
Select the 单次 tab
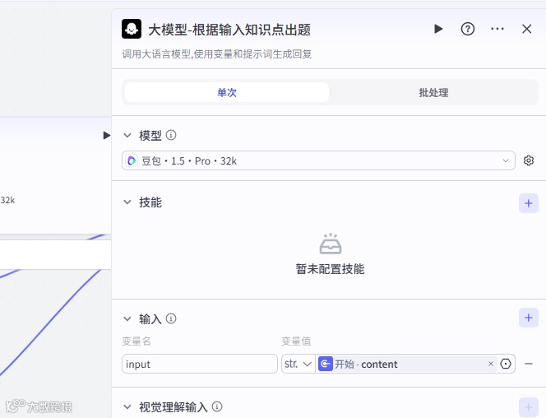click(227, 92)
